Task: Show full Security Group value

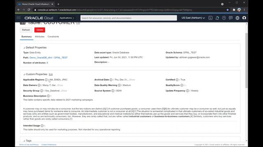Action: (64, 91)
